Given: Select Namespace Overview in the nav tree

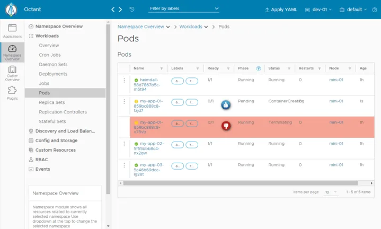Looking at the screenshot, I should [59, 27].
